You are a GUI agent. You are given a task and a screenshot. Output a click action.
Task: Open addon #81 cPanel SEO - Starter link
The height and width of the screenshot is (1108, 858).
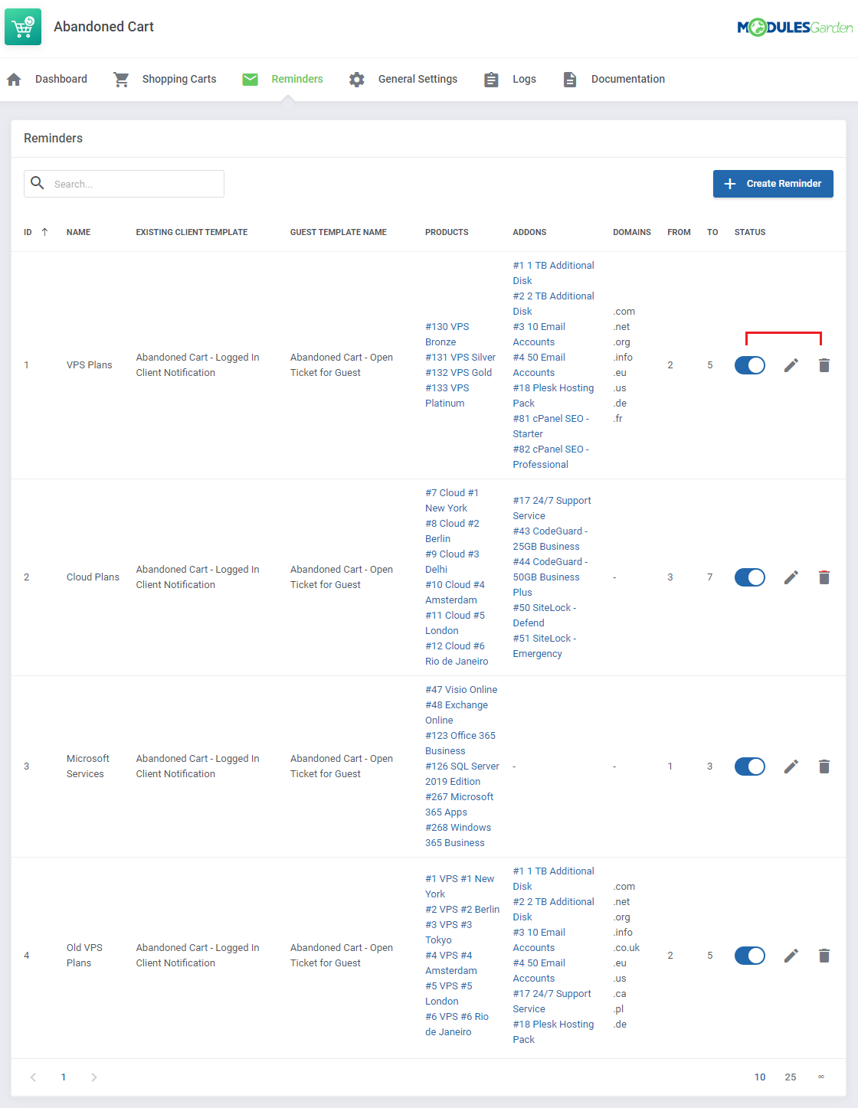(551, 427)
